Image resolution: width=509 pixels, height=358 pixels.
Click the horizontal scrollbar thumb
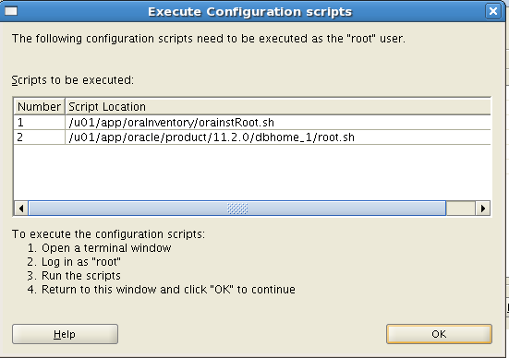pyautogui.click(x=237, y=209)
